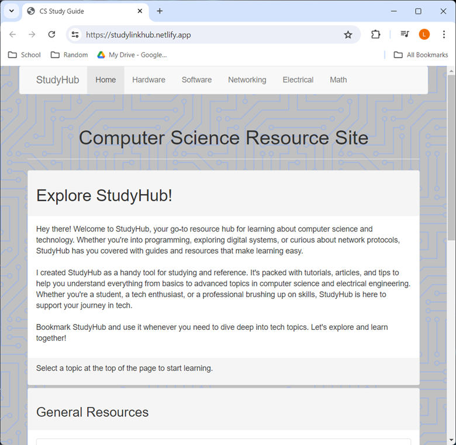Viewport: 456px width, 445px height.
Task: Expand the All Bookmarks folder
Action: [x=420, y=55]
